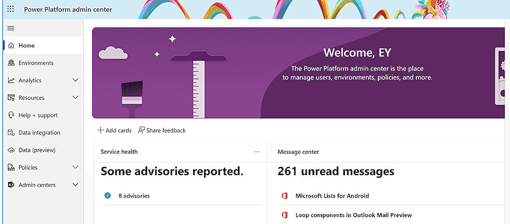The width and height of the screenshot is (510, 224).
Task: Click the Share feedback person icon
Action: pyautogui.click(x=141, y=130)
